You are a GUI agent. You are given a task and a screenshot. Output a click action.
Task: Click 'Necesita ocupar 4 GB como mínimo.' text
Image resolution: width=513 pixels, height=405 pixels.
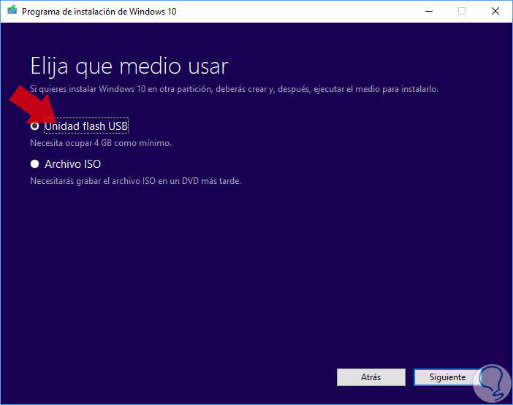point(101,143)
